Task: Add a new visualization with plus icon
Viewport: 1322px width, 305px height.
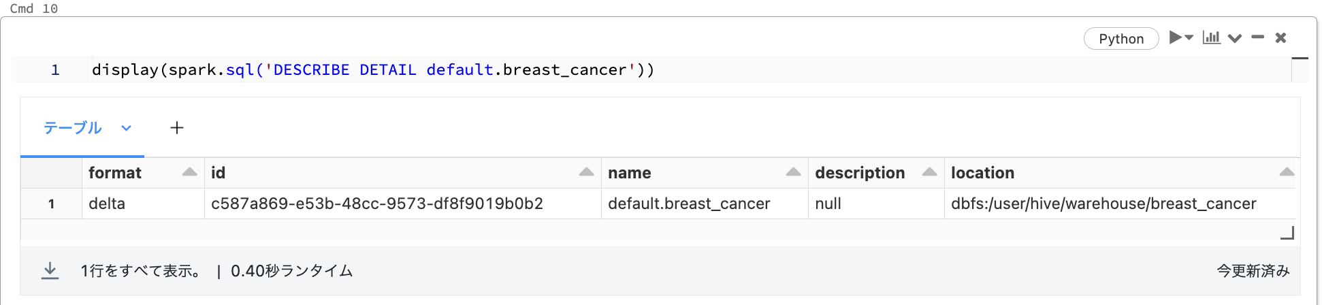Action: (x=177, y=128)
